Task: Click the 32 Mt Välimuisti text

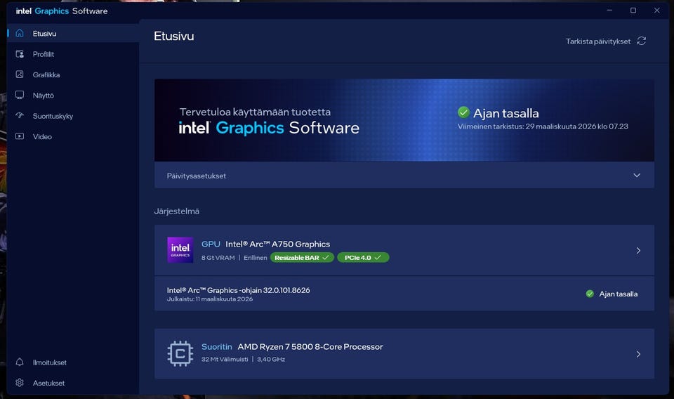Action: click(225, 360)
